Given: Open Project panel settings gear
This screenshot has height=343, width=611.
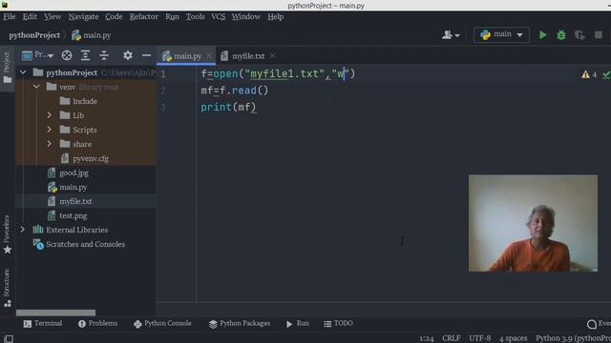Looking at the screenshot, I should click(x=128, y=55).
